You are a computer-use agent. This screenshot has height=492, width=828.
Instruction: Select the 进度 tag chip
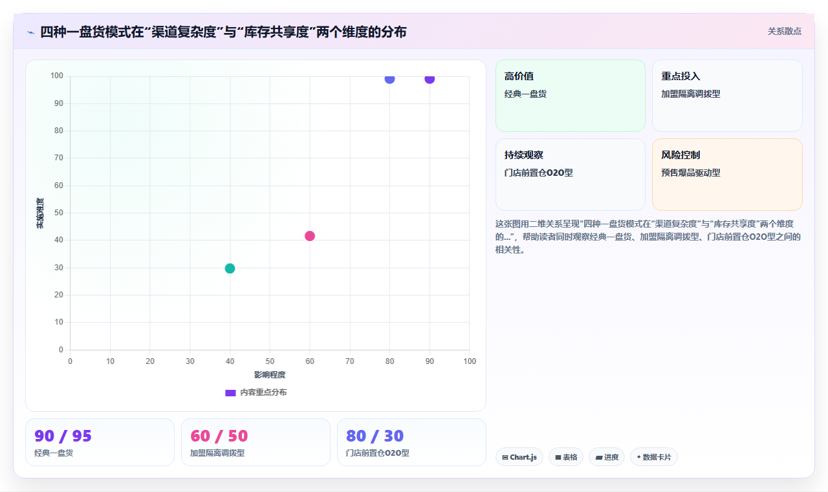(607, 457)
